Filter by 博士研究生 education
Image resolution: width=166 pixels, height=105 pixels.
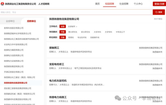tap(73, 32)
